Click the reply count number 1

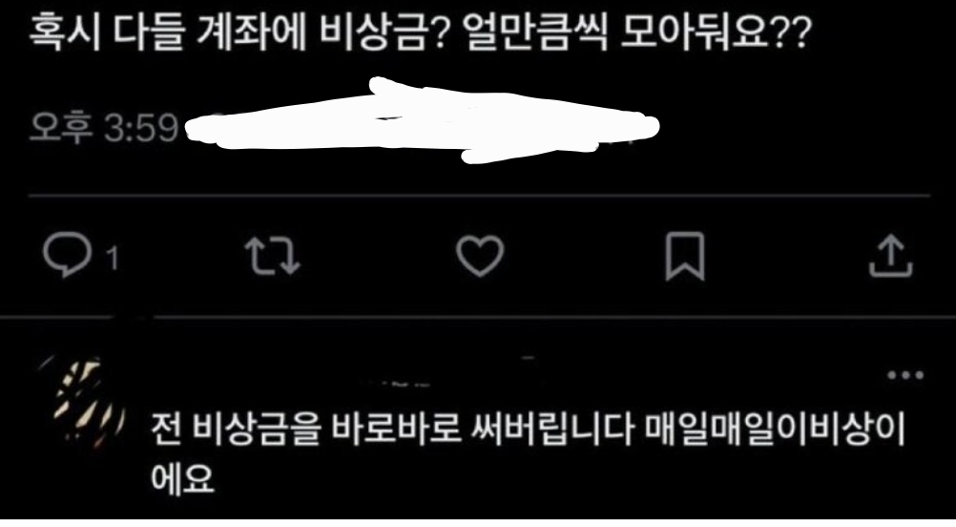(113, 259)
